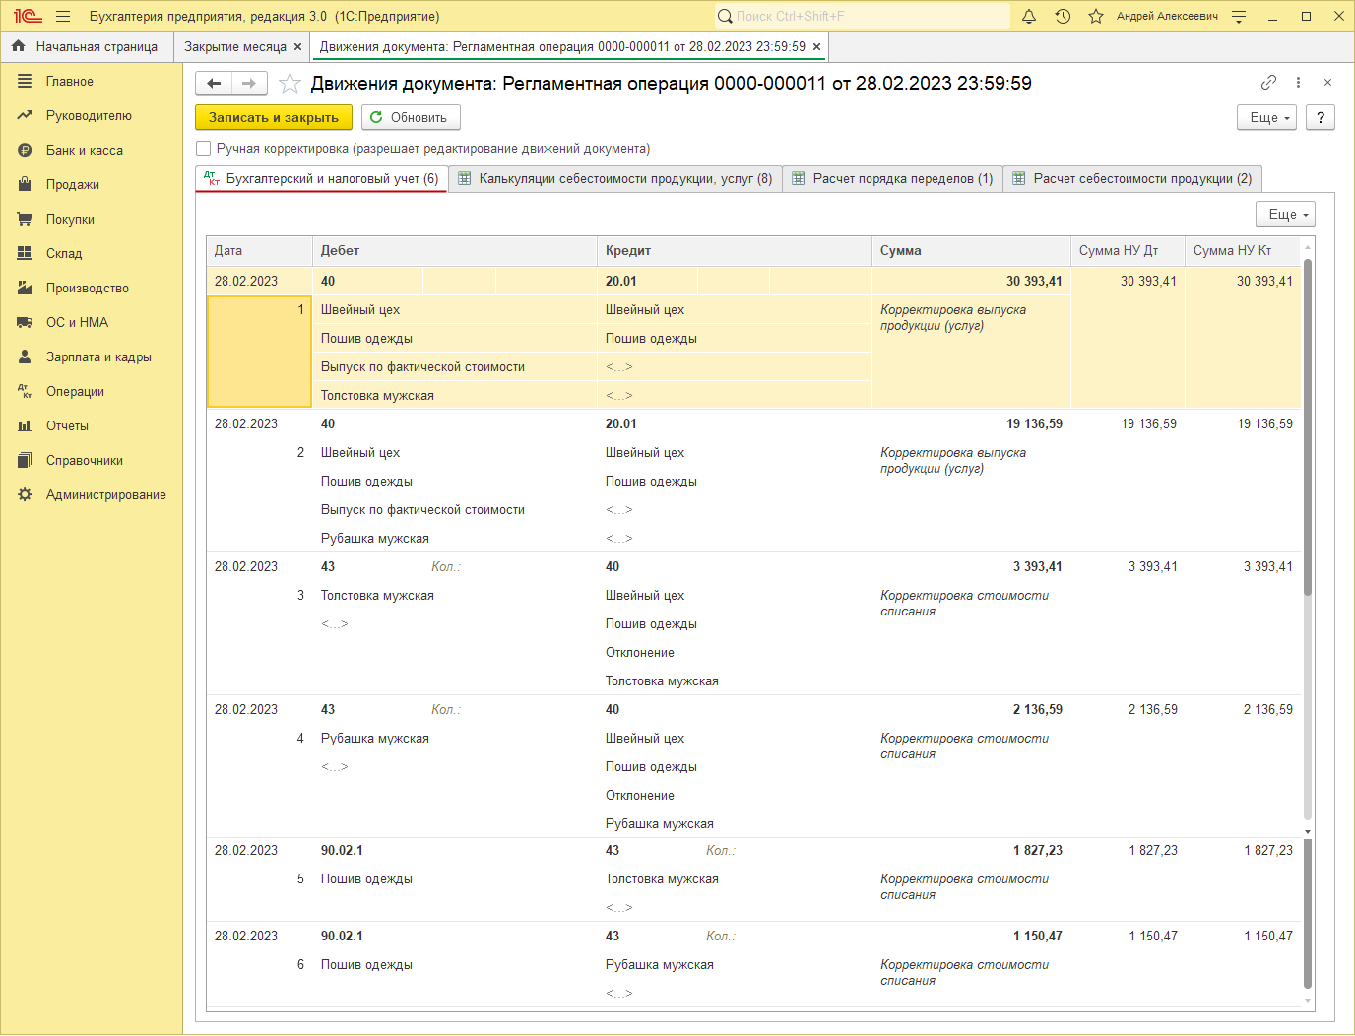This screenshot has width=1355, height=1036.
Task: Open favorites star in title bar
Action: [1096, 16]
